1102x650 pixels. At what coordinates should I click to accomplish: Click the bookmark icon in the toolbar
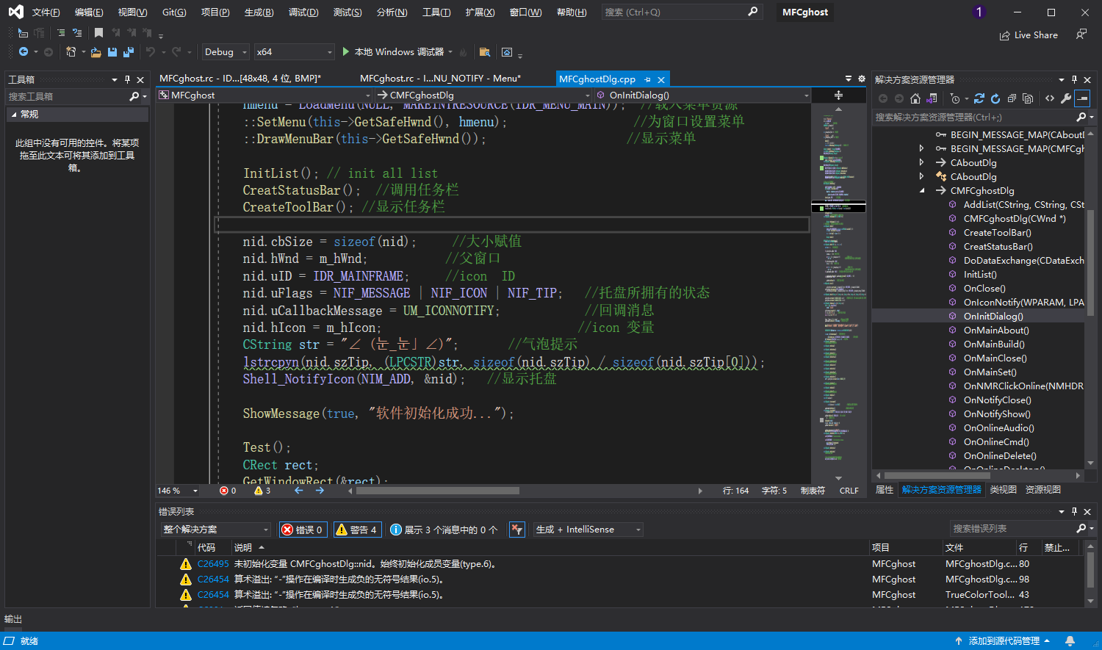[98, 33]
